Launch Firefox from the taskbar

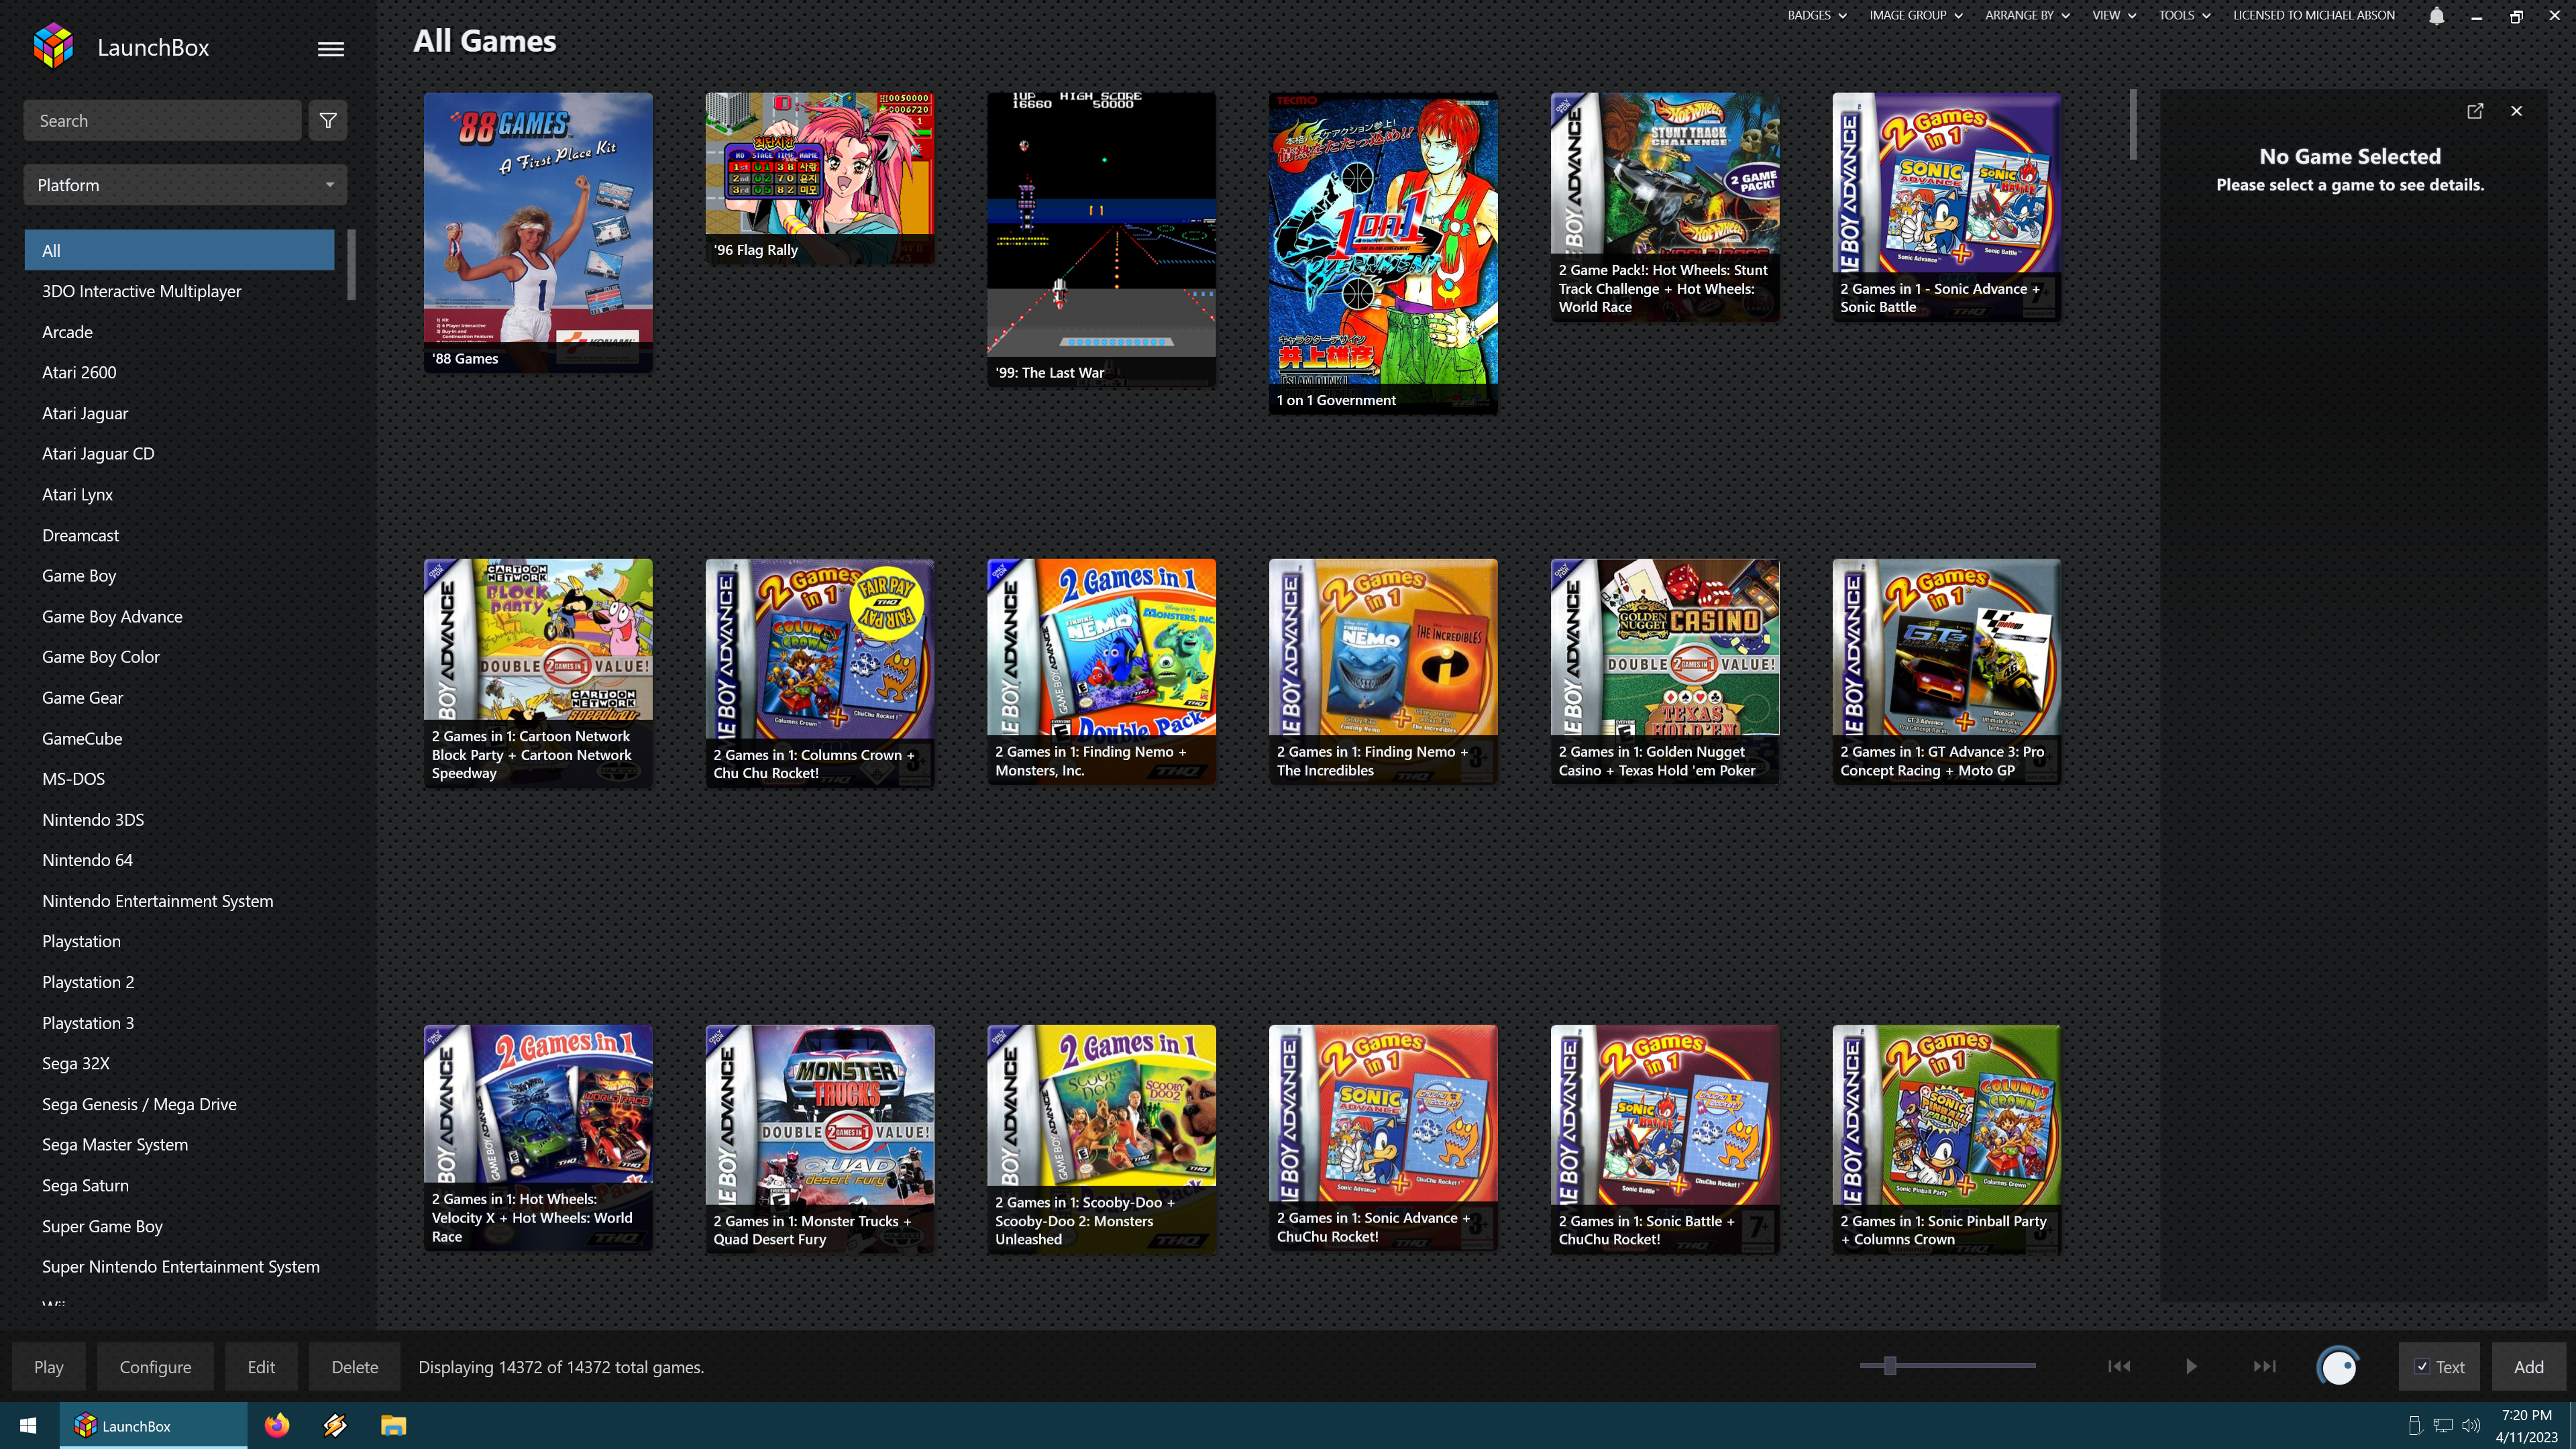point(277,1425)
